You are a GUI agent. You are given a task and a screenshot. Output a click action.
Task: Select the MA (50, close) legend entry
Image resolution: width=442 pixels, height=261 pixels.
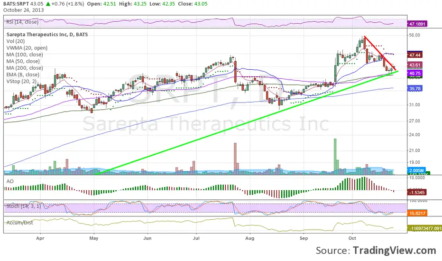click(x=23, y=61)
